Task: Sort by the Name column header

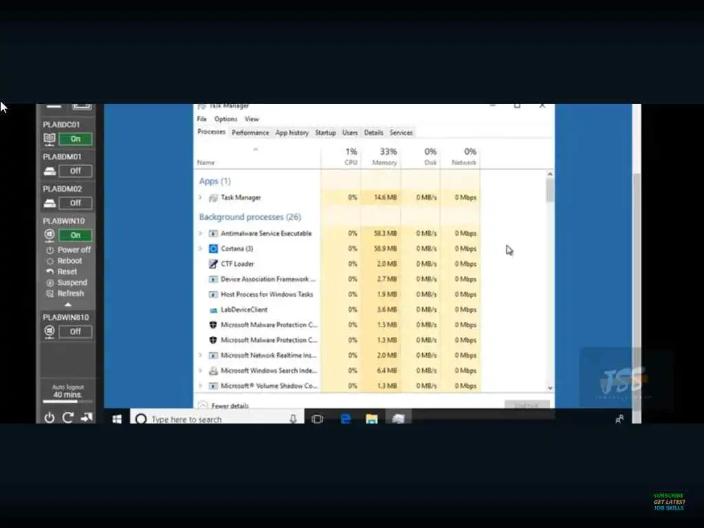Action: tap(257, 156)
